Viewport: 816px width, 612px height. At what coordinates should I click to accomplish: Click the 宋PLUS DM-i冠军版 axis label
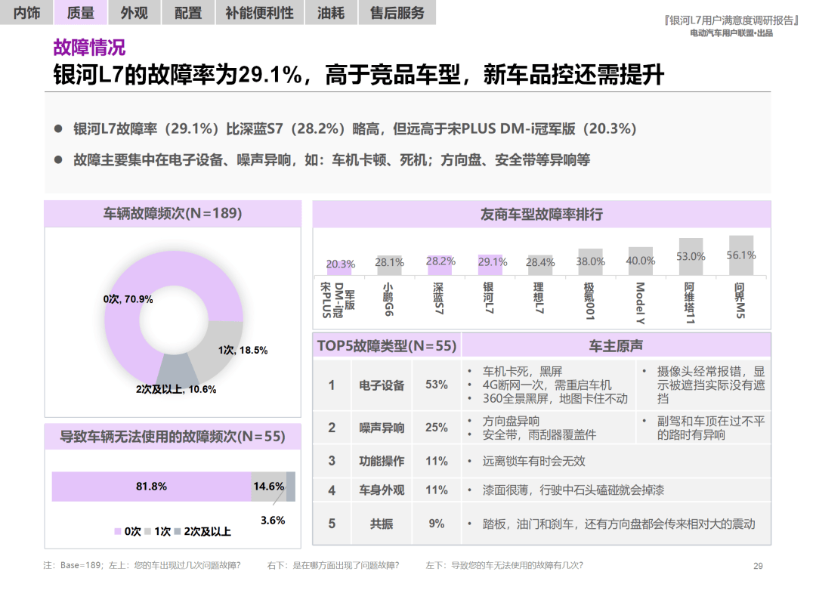pyautogui.click(x=338, y=300)
